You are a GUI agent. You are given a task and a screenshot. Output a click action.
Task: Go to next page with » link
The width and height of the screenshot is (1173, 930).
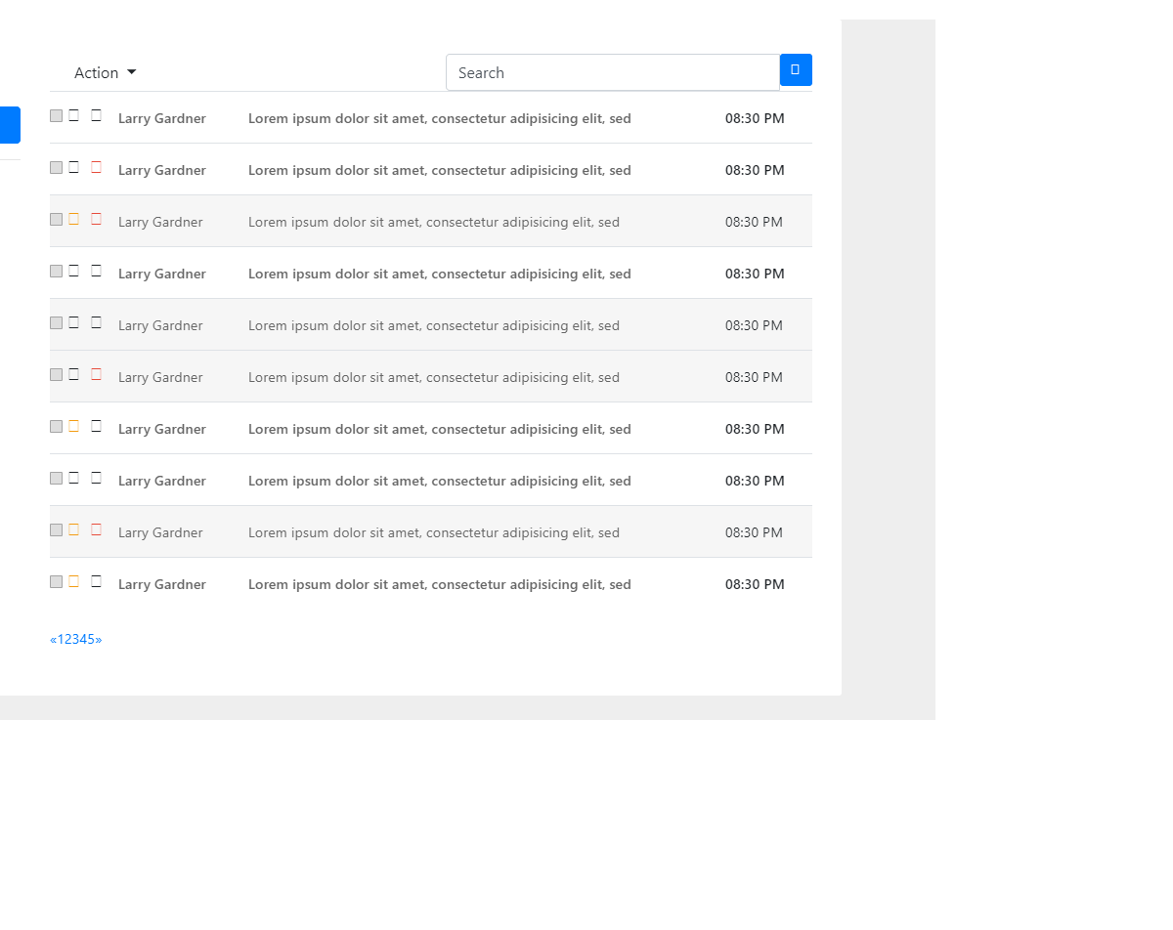(x=99, y=640)
